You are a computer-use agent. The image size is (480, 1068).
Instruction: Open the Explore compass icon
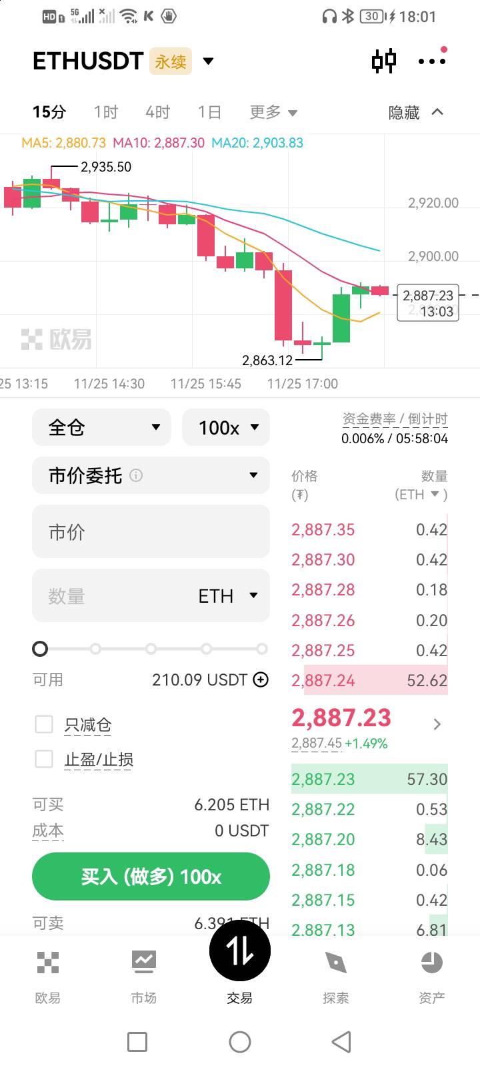[335, 963]
